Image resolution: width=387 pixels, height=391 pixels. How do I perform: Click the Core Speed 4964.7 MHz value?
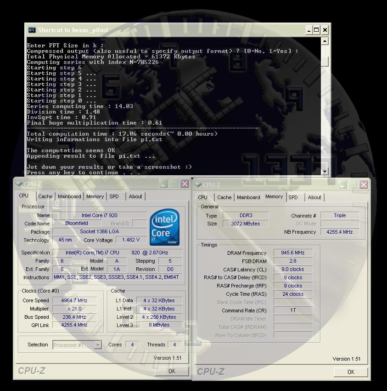click(x=74, y=300)
